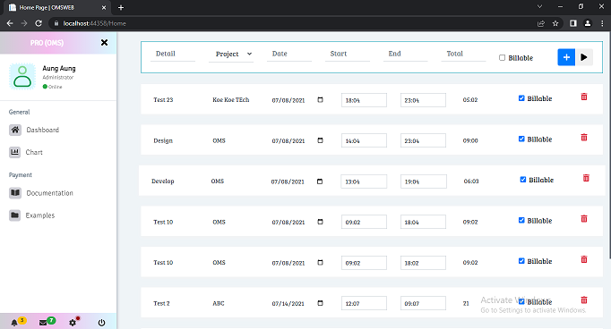Screen dimensions: 611x329
Task: Click the blue plus add entry button
Action: [566, 57]
